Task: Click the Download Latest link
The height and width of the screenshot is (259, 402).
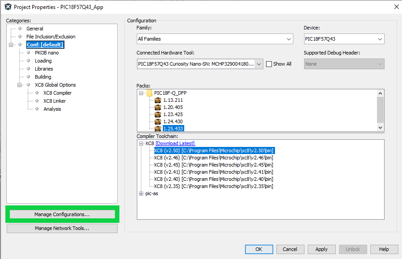Action: (175, 143)
